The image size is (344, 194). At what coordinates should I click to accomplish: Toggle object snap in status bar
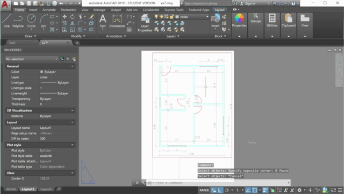(x=255, y=190)
